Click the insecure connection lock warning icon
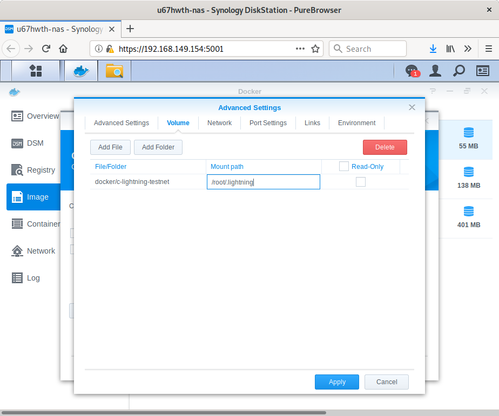 [110, 49]
